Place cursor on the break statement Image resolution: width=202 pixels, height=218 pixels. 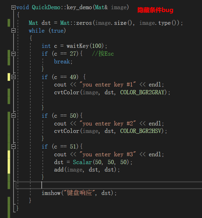pos(62,61)
